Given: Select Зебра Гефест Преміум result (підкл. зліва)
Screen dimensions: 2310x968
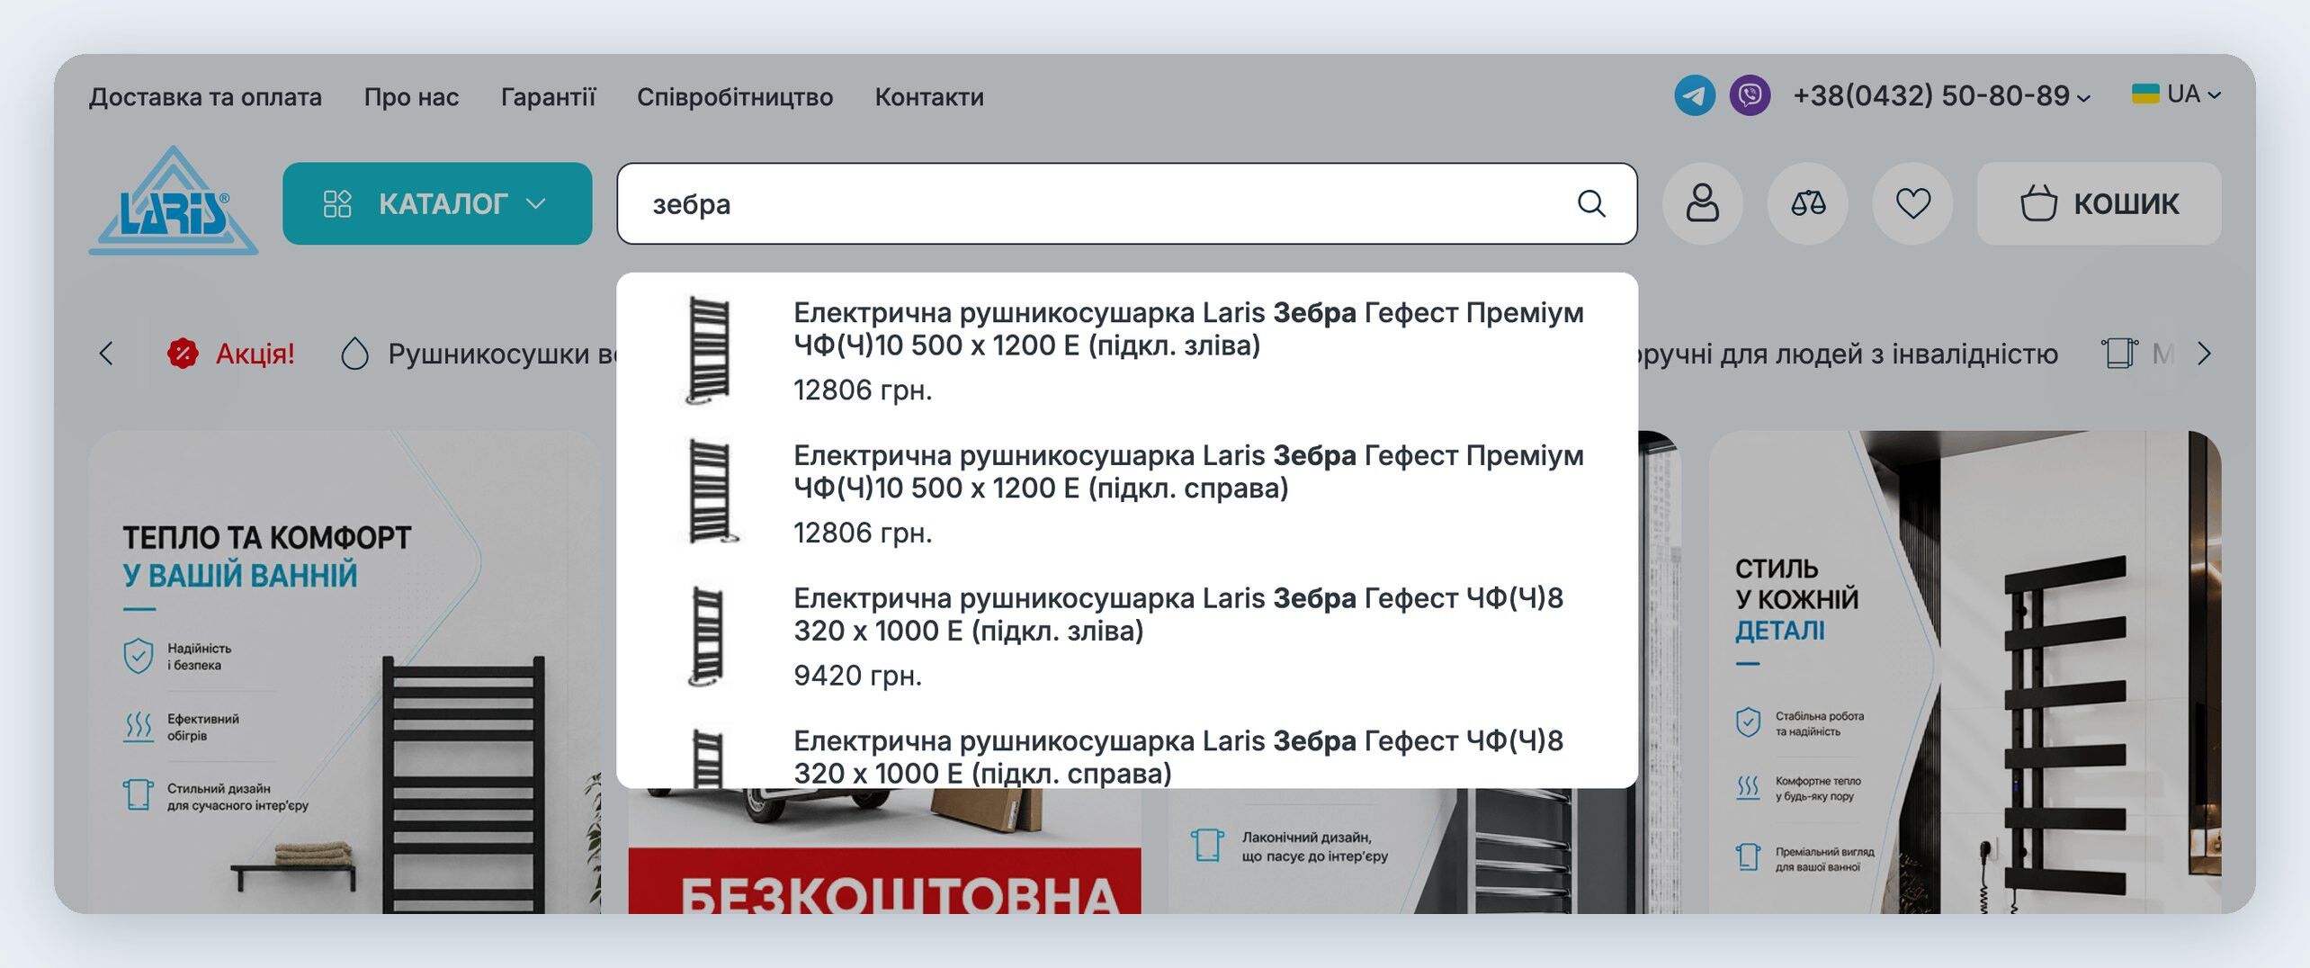Looking at the screenshot, I should pyautogui.click(x=1126, y=350).
